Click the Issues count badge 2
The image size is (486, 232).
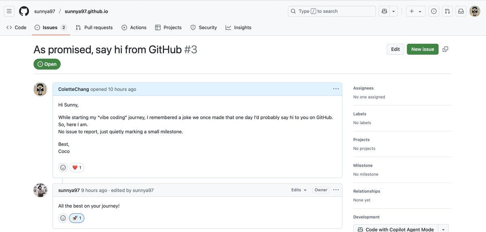[x=64, y=28]
